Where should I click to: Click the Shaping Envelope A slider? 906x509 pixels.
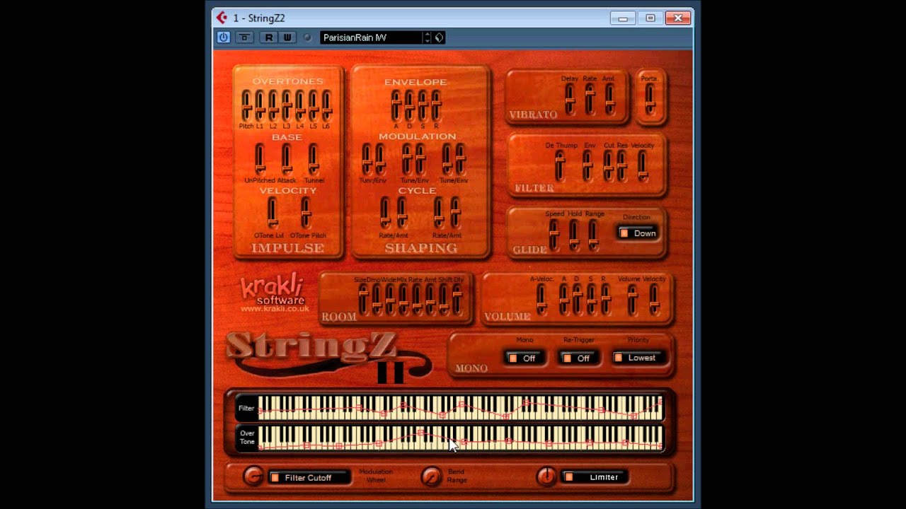click(x=396, y=105)
